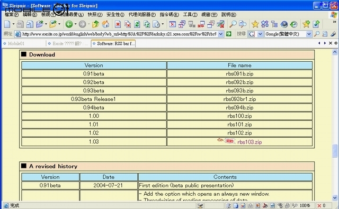The width and height of the screenshot is (339, 209).
Task: Open the 檔案(F) menu
Action: pyautogui.click(x=12, y=15)
